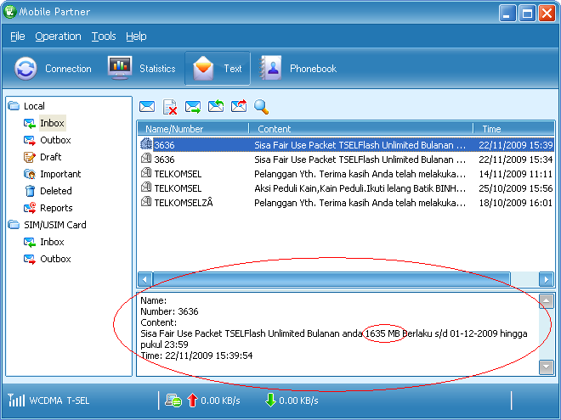Click the green download speed arrow
The height and width of the screenshot is (420, 561).
click(270, 400)
